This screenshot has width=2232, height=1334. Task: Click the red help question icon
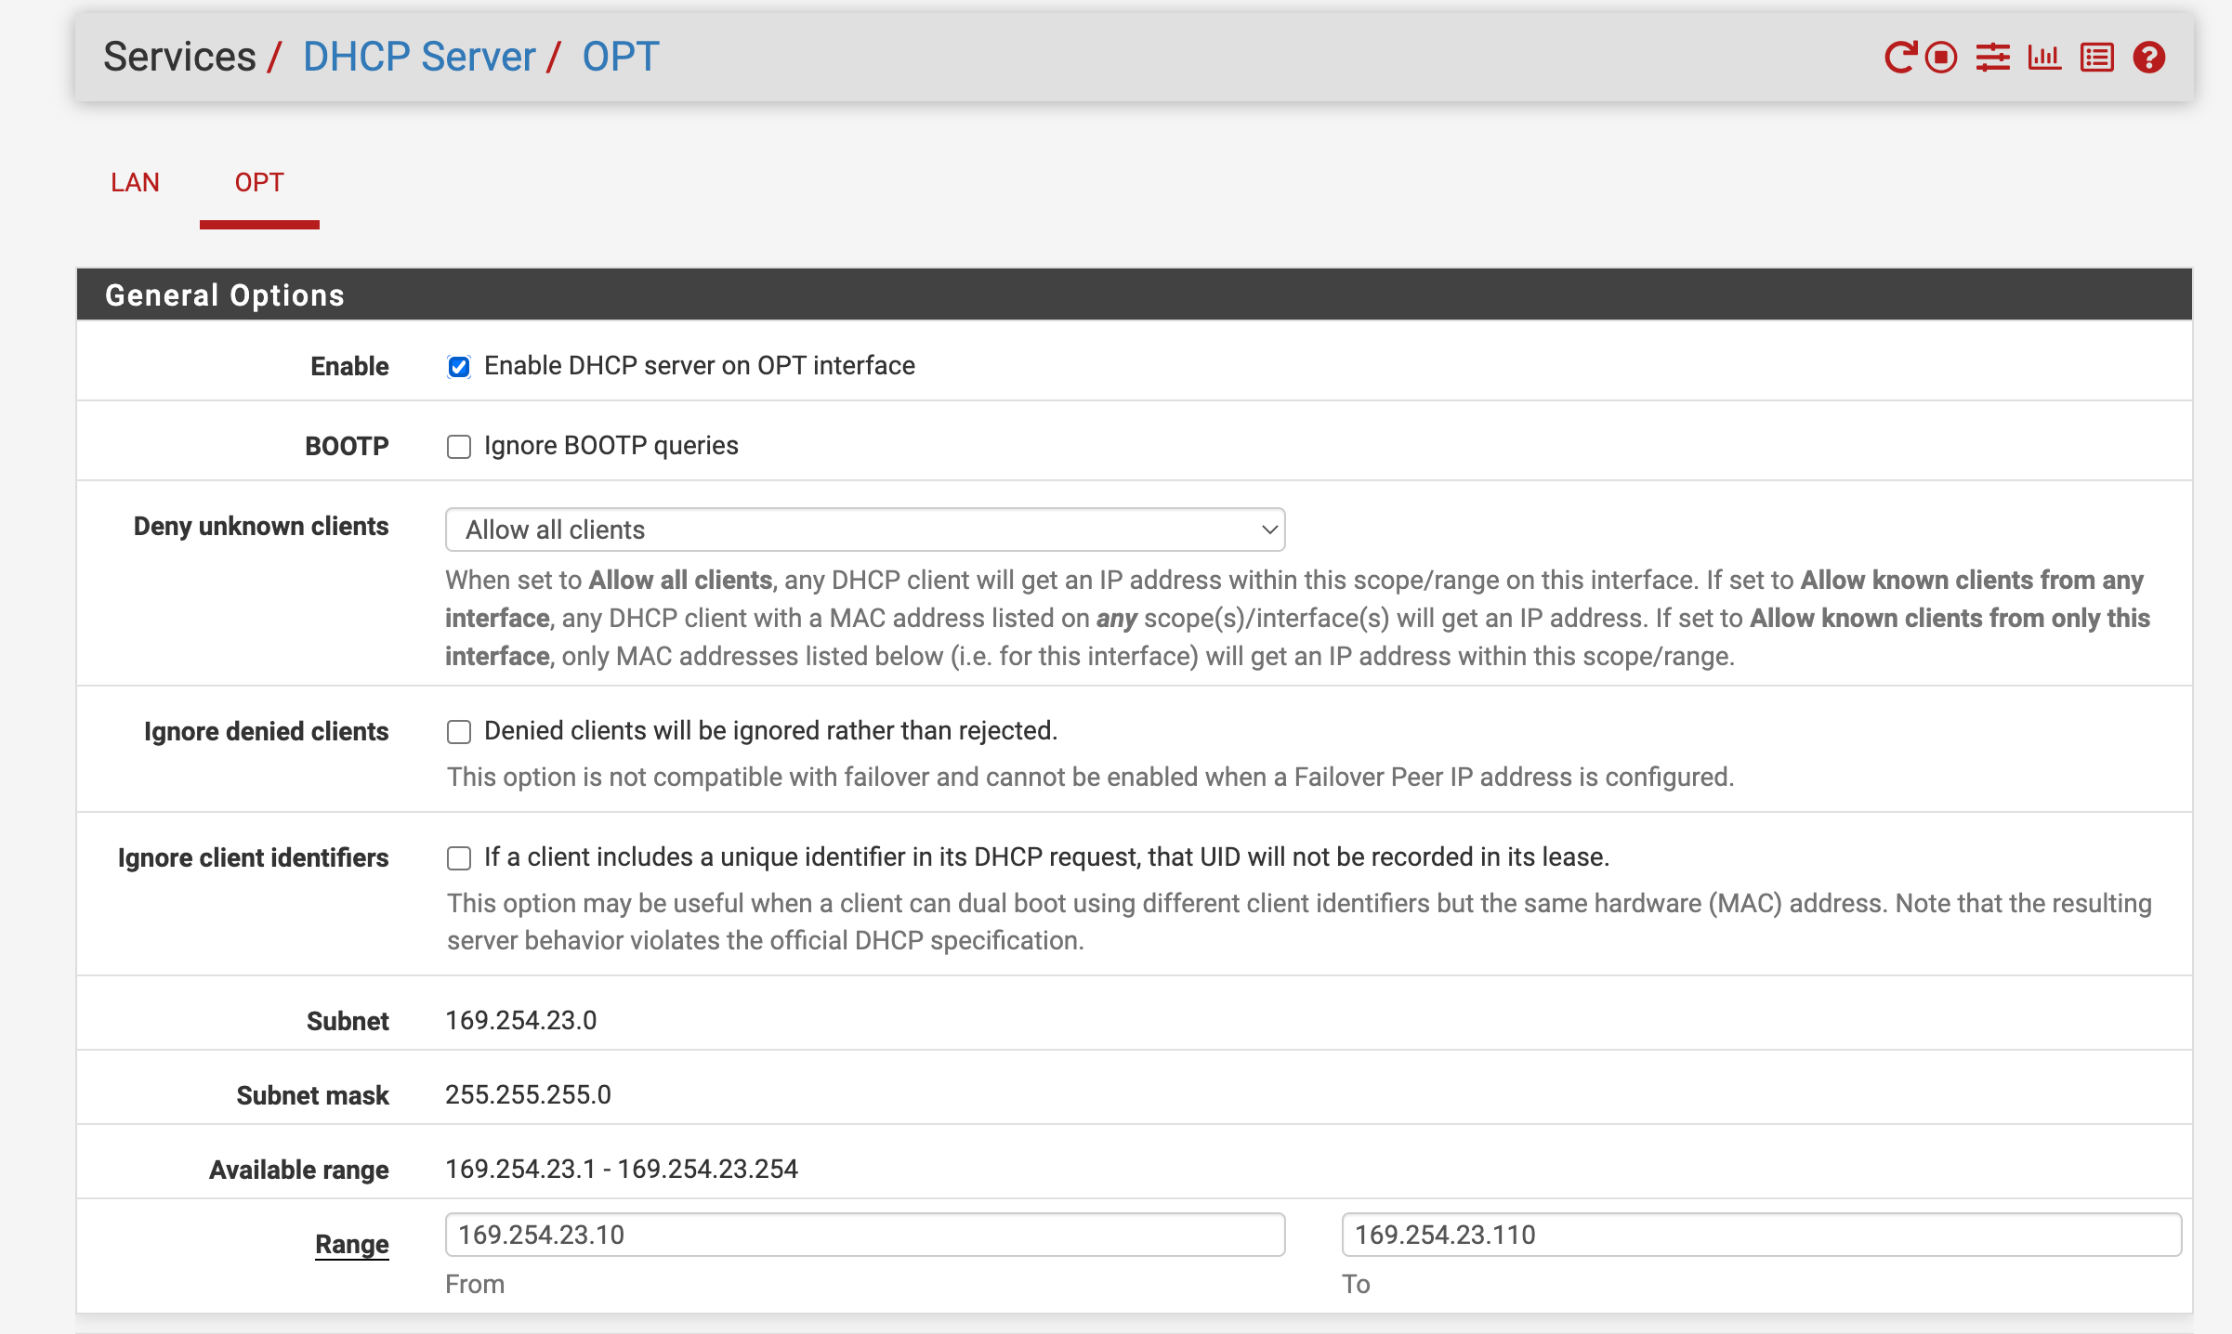tap(2149, 58)
